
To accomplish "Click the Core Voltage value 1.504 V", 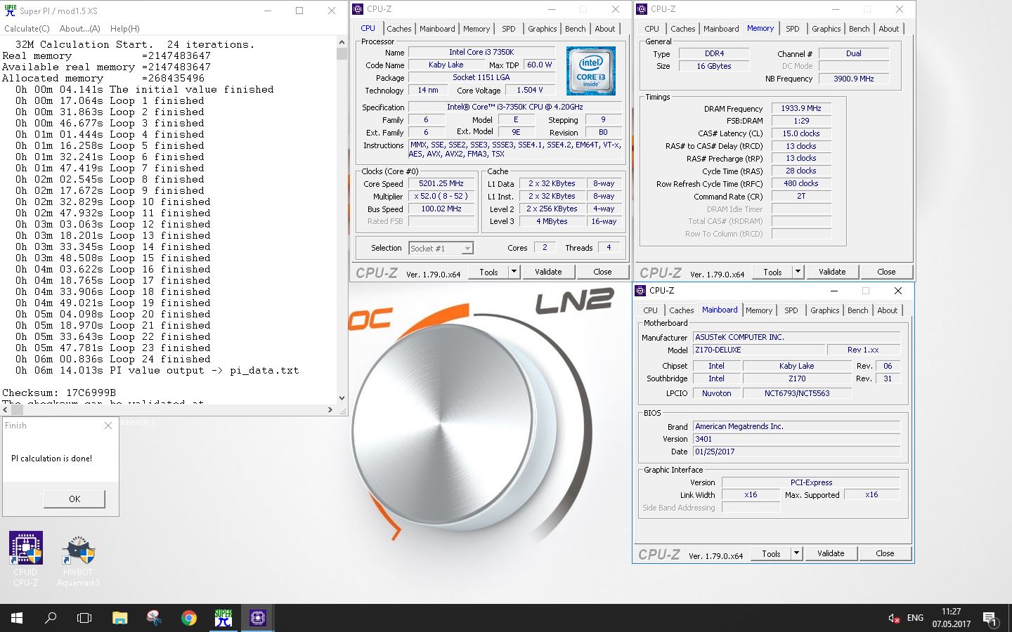I will pyautogui.click(x=531, y=91).
